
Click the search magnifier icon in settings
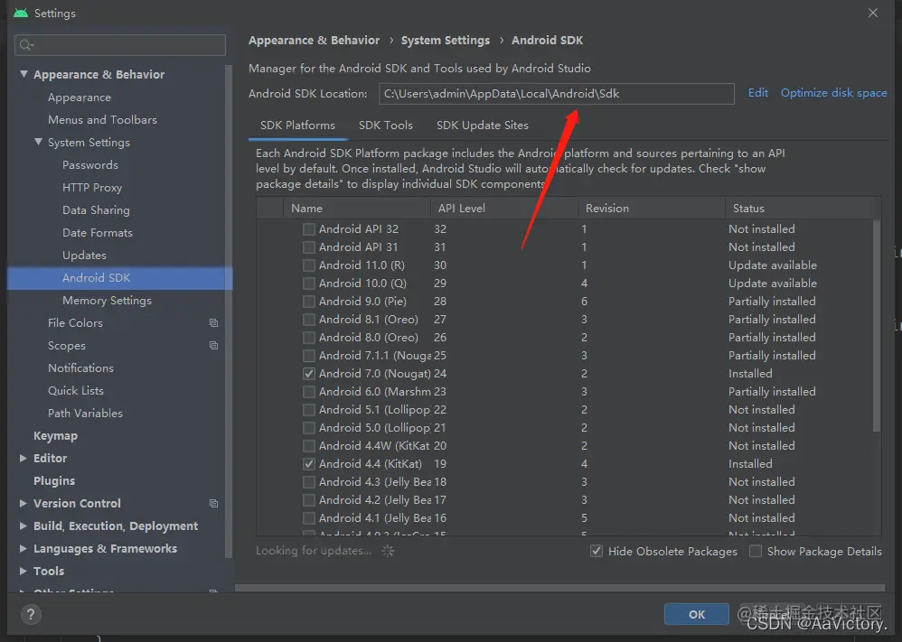[26, 45]
